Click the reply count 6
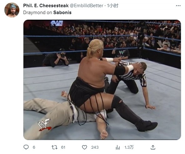185x154 pixels. point(34,147)
